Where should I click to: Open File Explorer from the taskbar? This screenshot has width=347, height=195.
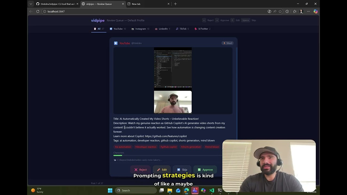170,190
